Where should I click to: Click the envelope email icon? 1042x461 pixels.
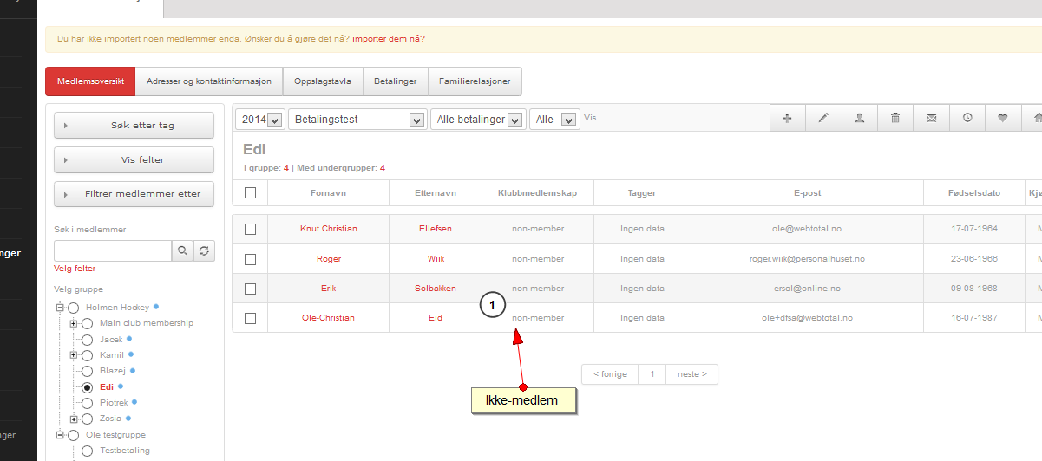pos(931,119)
